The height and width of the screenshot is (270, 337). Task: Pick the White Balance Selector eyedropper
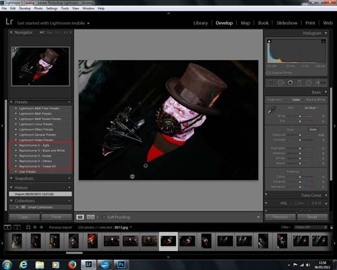pos(271,110)
